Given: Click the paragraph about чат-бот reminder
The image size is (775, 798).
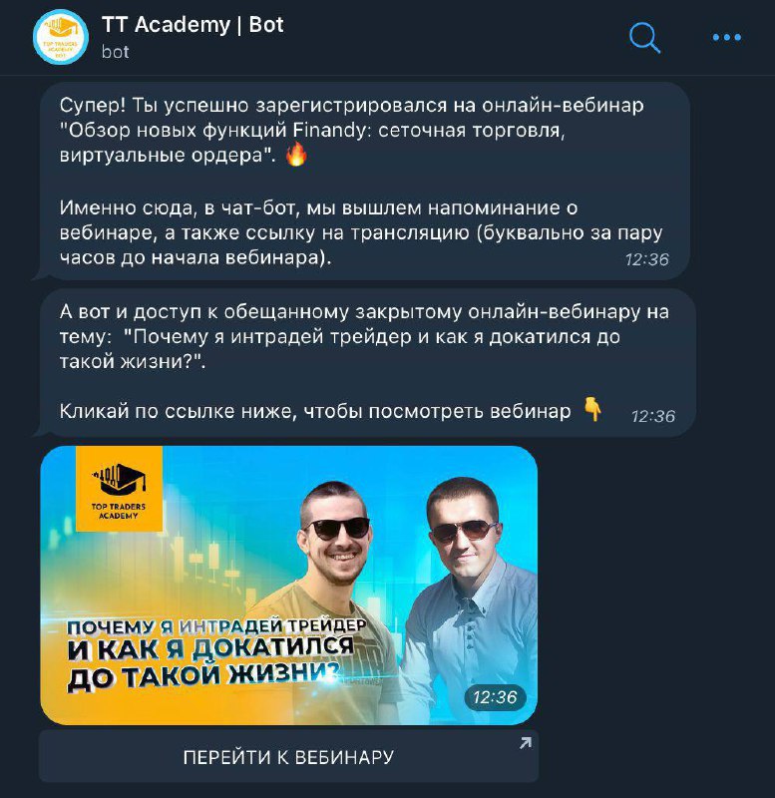Looking at the screenshot, I should pos(361,232).
